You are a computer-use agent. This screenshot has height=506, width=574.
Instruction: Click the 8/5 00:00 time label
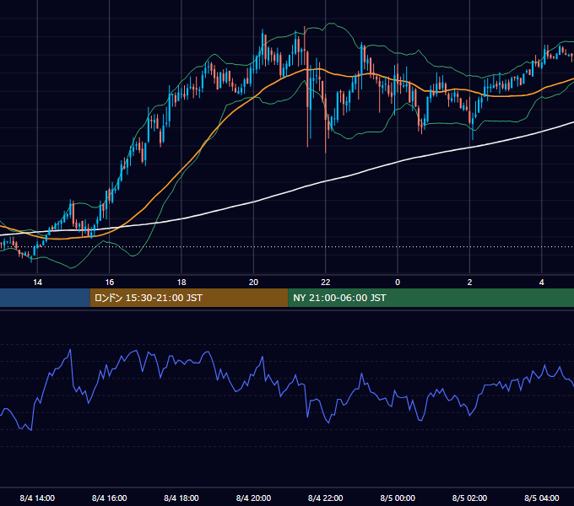coord(398,498)
